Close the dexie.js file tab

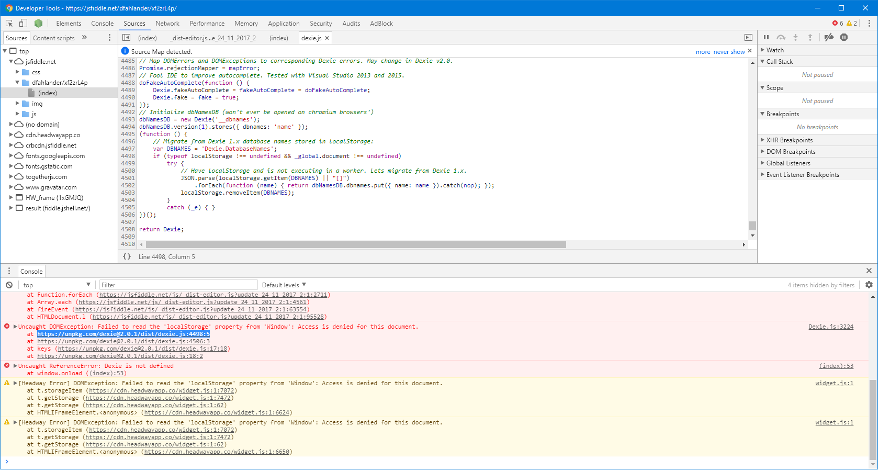click(327, 38)
